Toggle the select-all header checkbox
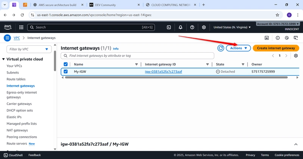Image resolution: width=303 pixels, height=159 pixels. tap(66, 64)
